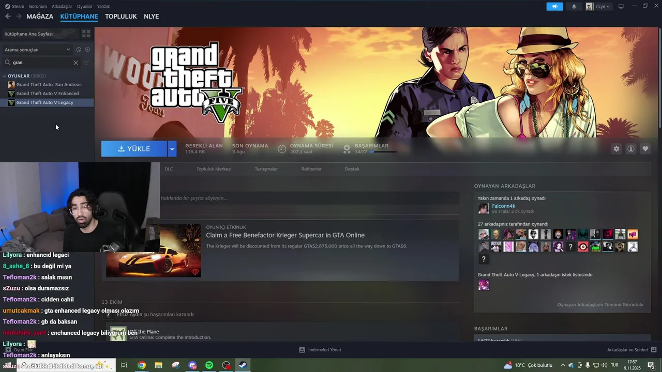Screen dimensions: 662x372
Task: Open Oynayan Arkadaşların Tümünü Görüntüle
Action: [x=600, y=305]
